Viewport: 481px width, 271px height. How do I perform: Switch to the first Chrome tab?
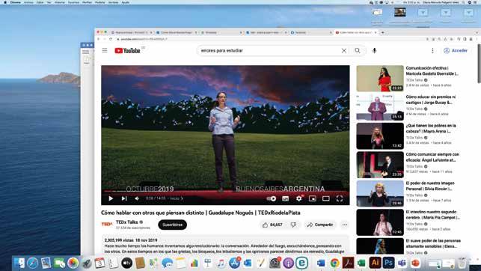[x=132, y=32]
